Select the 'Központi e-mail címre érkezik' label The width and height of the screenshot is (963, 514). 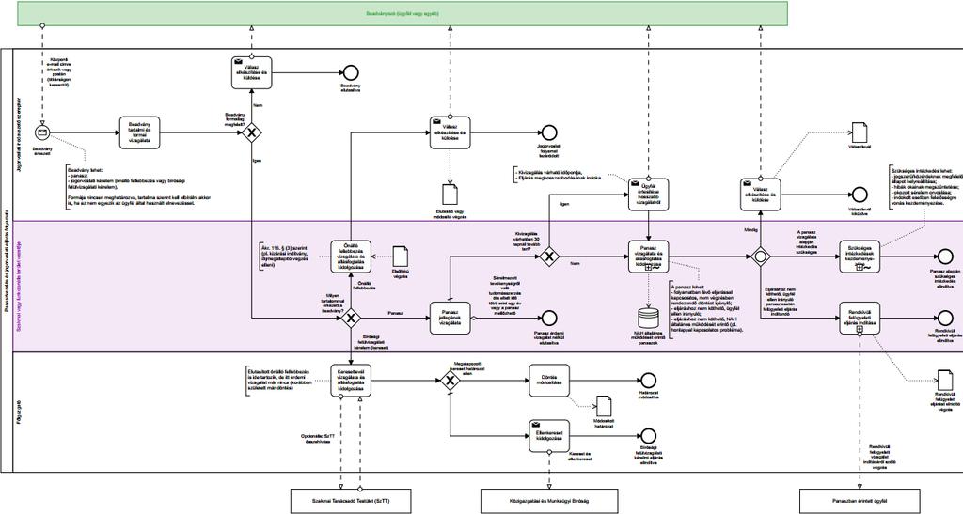coord(59,71)
